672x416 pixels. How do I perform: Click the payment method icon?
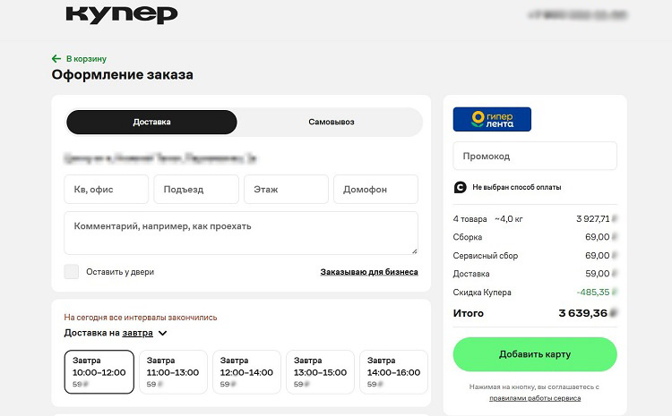pos(461,187)
